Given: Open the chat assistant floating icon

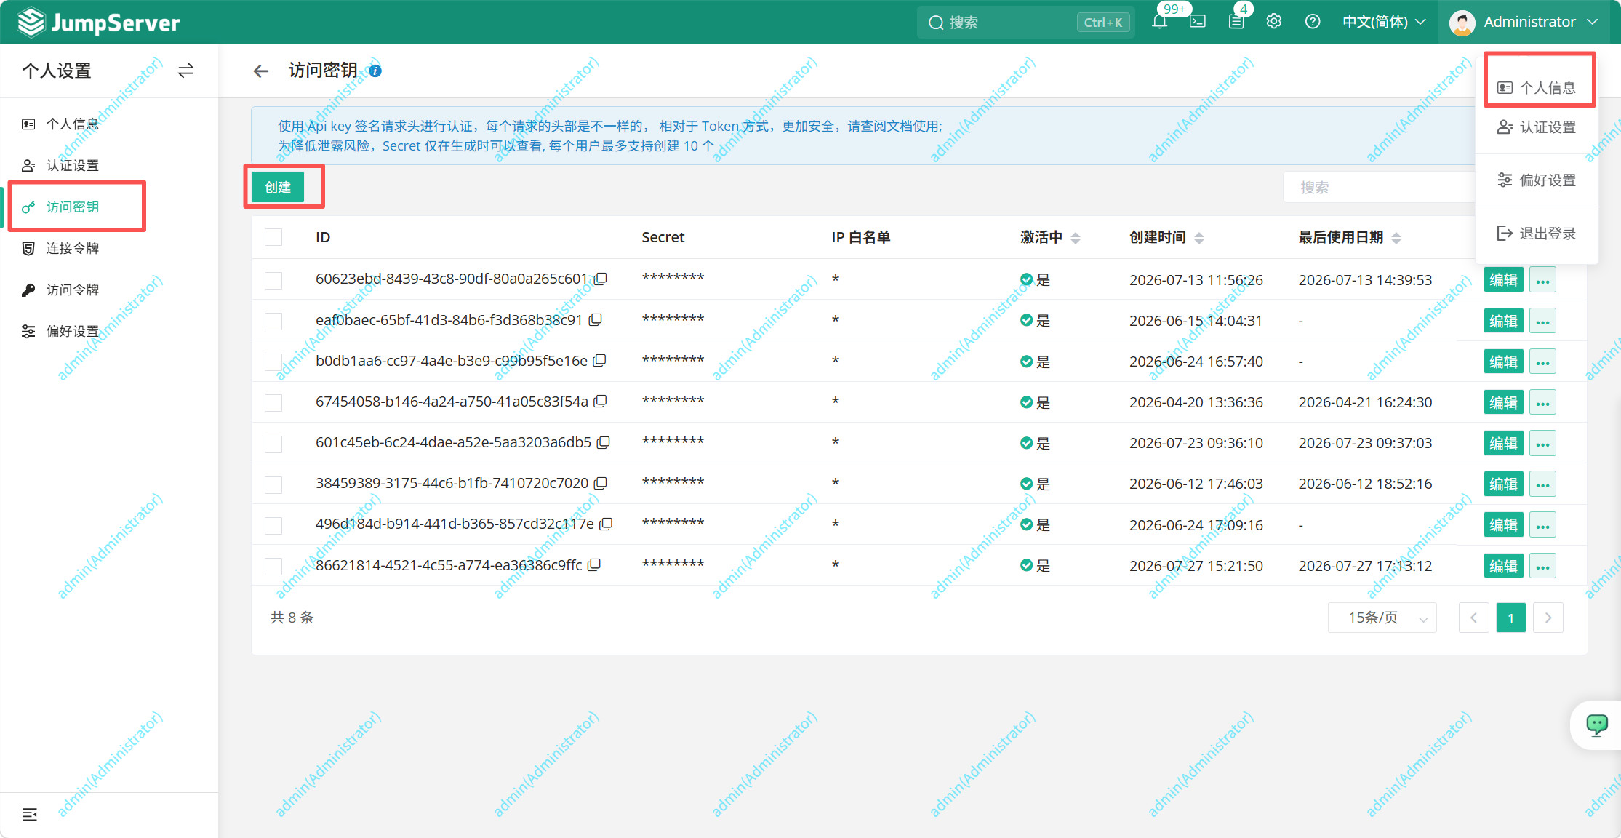Looking at the screenshot, I should [x=1597, y=725].
